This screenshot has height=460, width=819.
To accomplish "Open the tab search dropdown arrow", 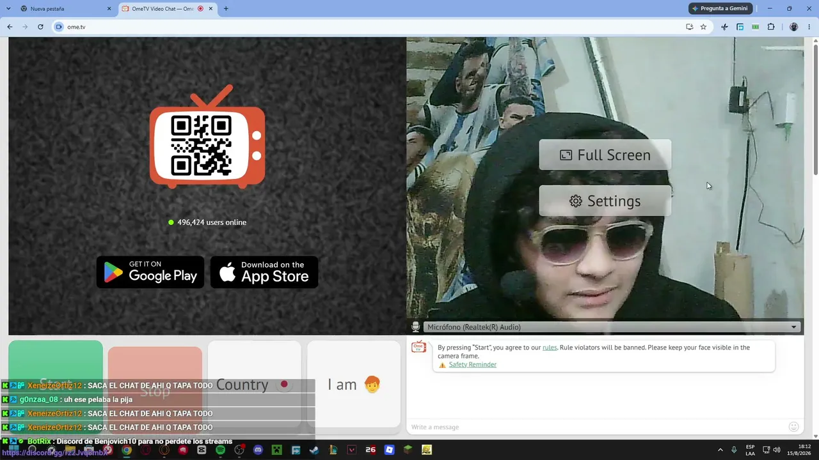I will click(x=8, y=9).
